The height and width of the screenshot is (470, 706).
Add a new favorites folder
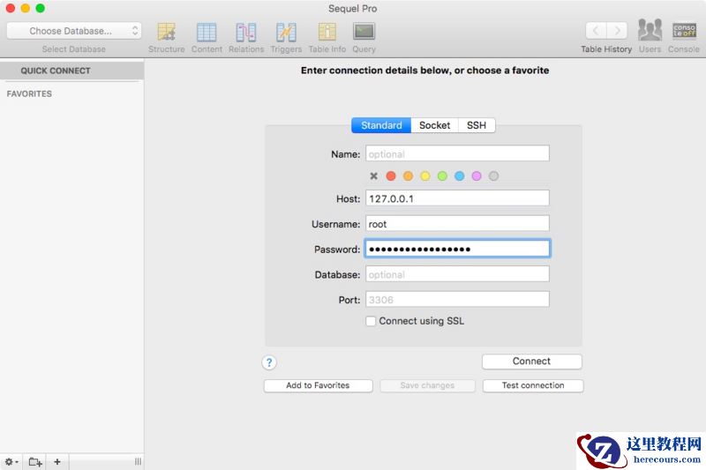click(35, 461)
